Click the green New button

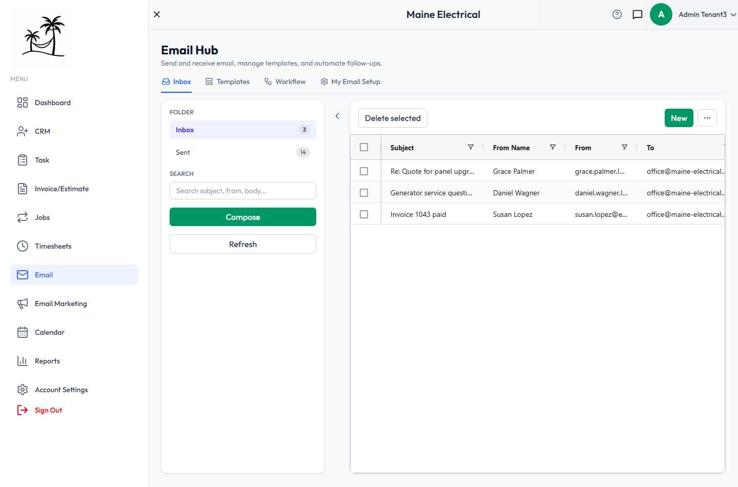tap(679, 118)
